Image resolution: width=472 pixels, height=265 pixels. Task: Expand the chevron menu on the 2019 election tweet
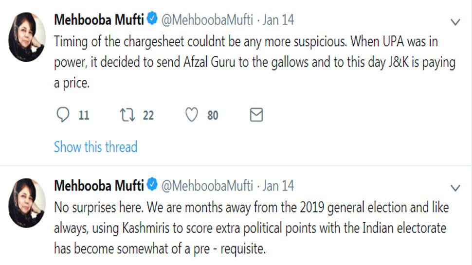(455, 188)
